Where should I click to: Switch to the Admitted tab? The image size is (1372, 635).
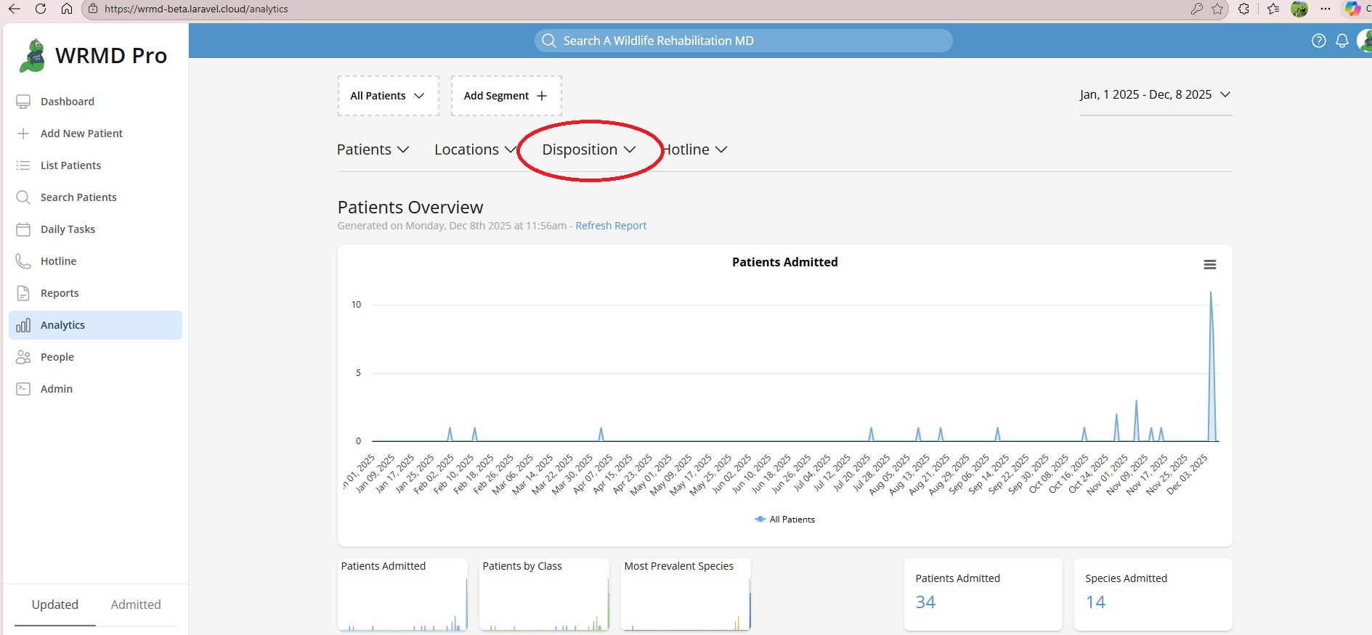[136, 605]
